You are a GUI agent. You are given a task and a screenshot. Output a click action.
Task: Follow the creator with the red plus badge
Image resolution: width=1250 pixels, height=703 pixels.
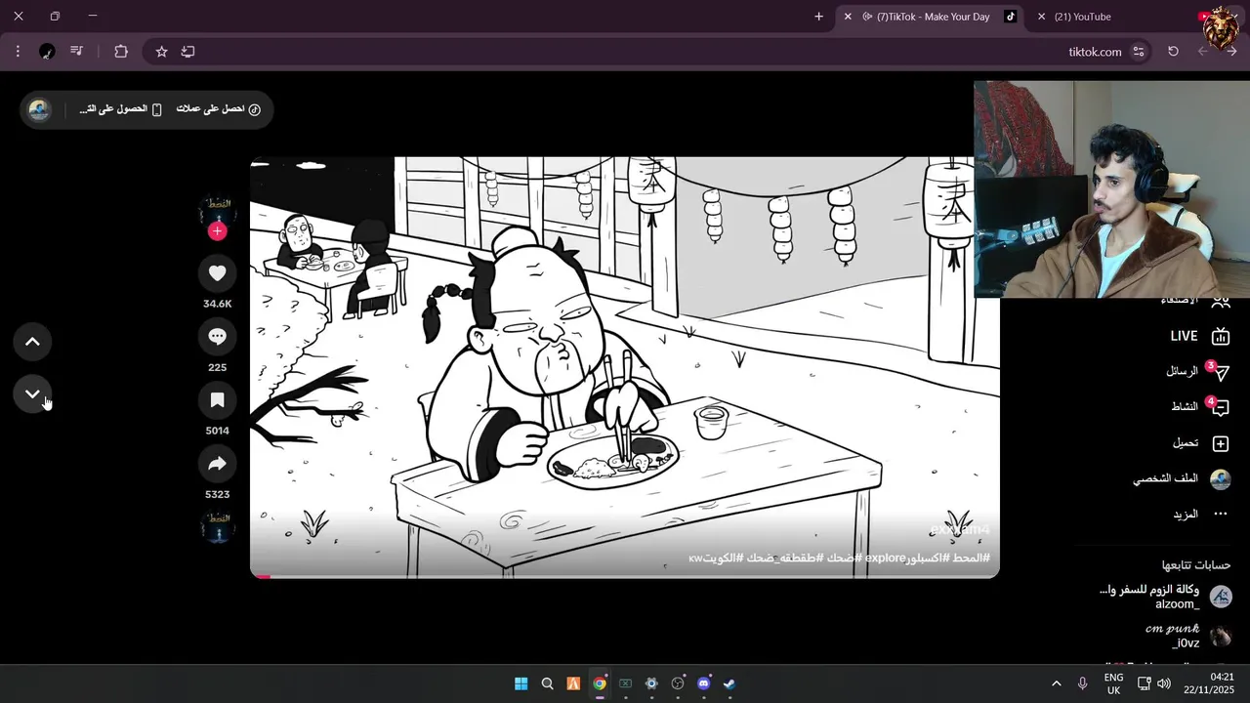click(x=217, y=231)
